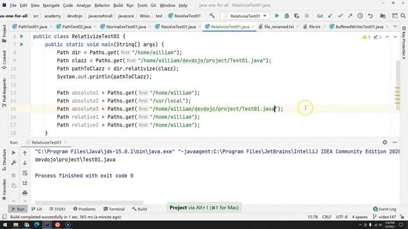Click the Build project hammer icon
Viewport: 408px width, 229px height.
pyautogui.click(x=212, y=16)
